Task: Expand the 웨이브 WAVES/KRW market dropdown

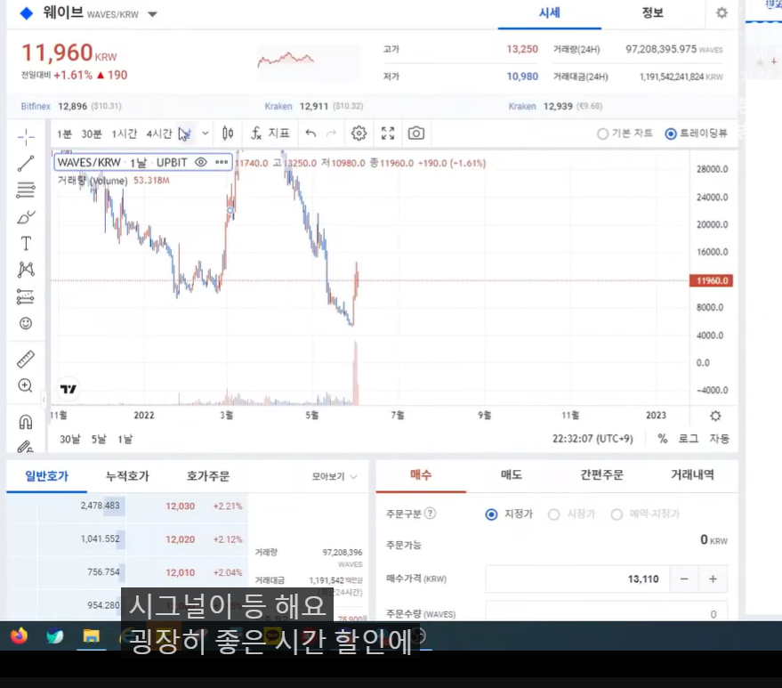Action: [x=153, y=14]
